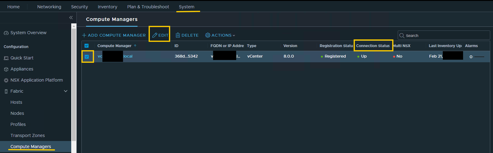The image size is (493, 153).
Task: Collapse the Fabric section chevron
Action: [x=66, y=91]
